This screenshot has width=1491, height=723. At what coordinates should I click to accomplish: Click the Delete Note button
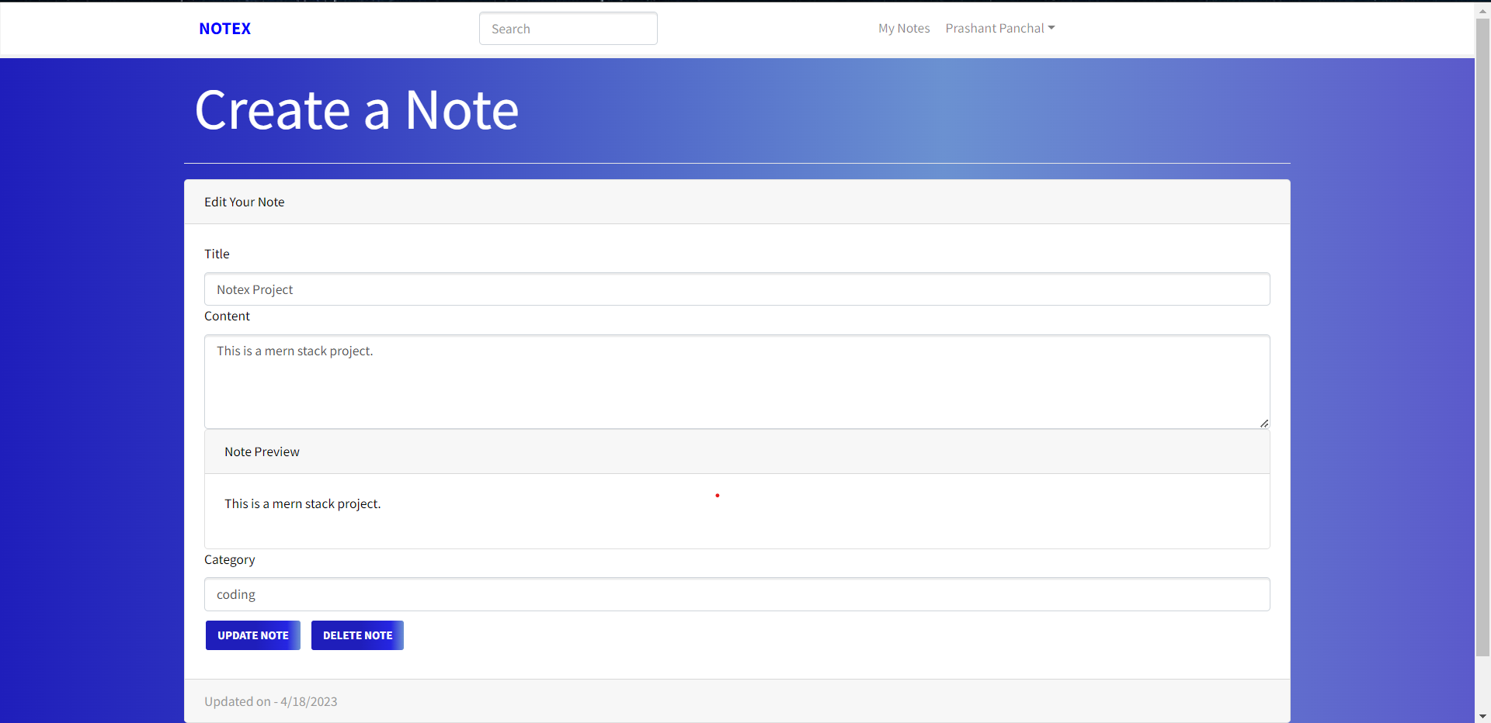pos(356,635)
